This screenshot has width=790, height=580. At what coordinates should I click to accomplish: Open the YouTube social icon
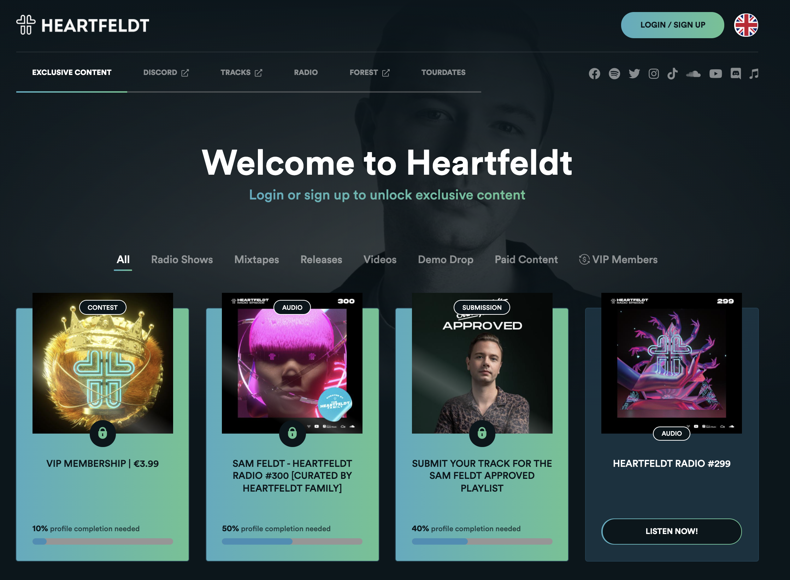(715, 74)
